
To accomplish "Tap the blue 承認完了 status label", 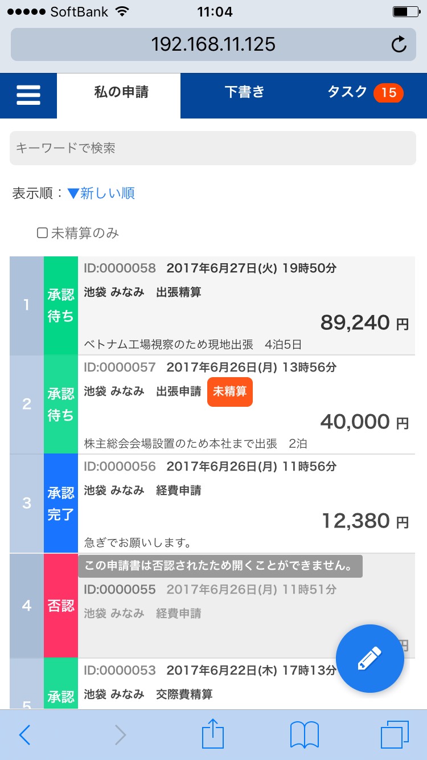I will 61,504.
